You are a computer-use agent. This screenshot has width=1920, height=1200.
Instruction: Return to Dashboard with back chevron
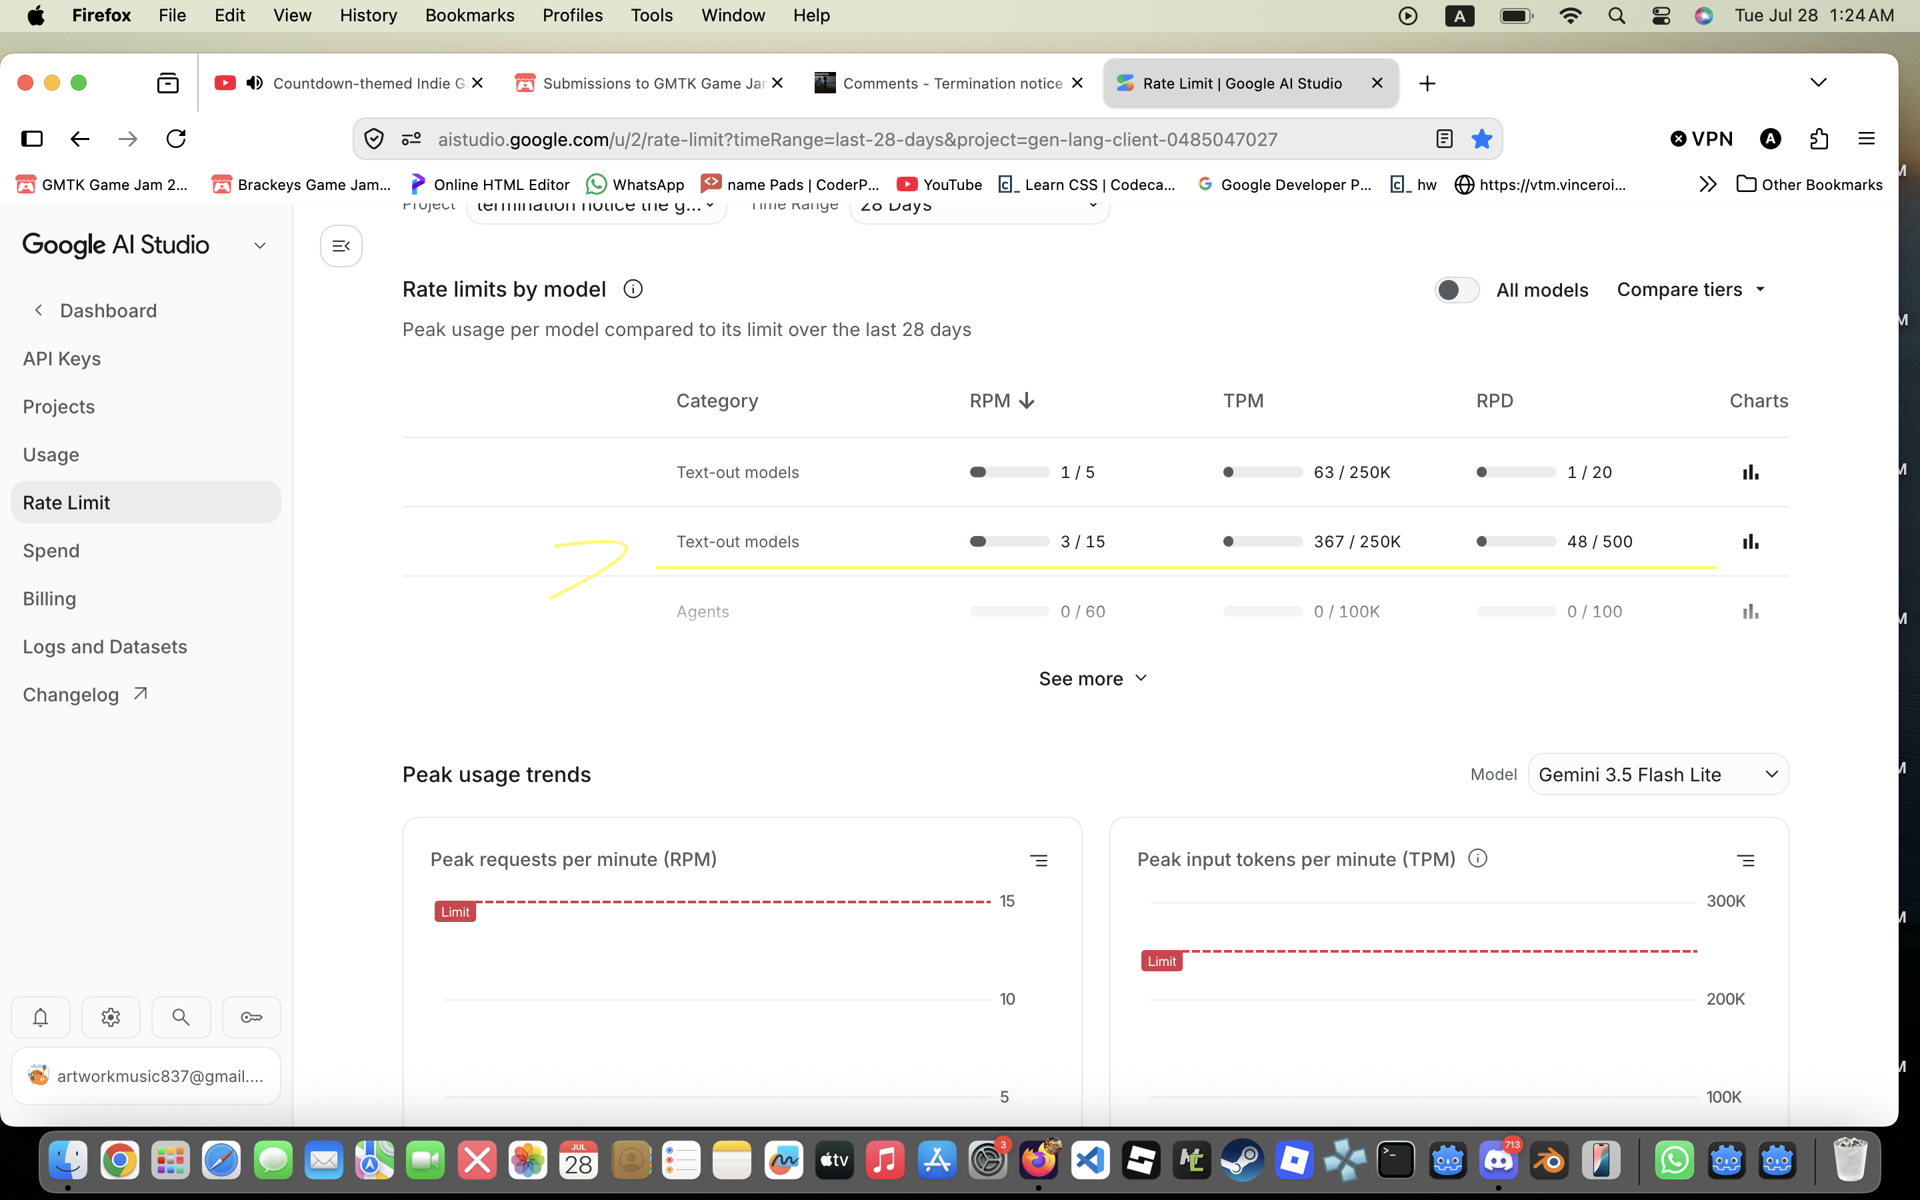point(38,310)
